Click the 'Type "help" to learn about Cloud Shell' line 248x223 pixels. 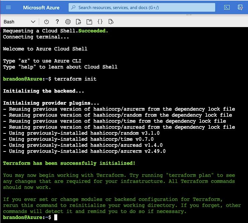60,67
